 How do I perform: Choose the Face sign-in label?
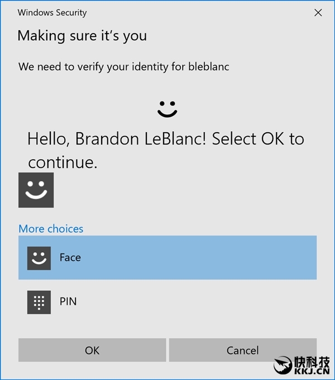point(70,258)
